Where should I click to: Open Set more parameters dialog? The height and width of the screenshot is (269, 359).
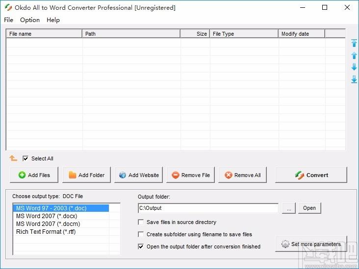pos(311,244)
